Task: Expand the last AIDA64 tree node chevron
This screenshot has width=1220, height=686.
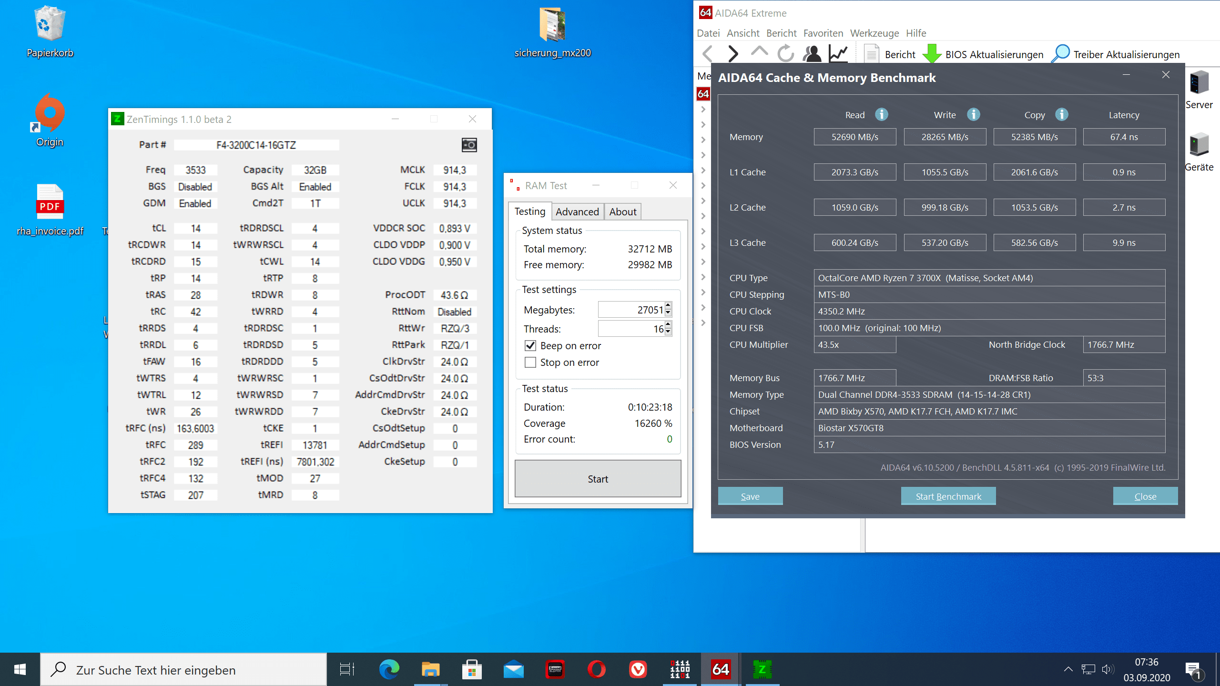Action: coord(703,323)
